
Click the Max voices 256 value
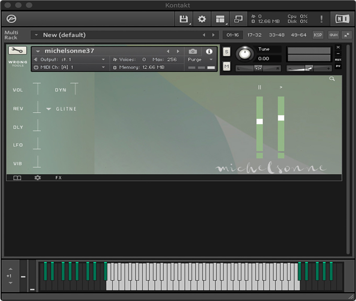172,59
